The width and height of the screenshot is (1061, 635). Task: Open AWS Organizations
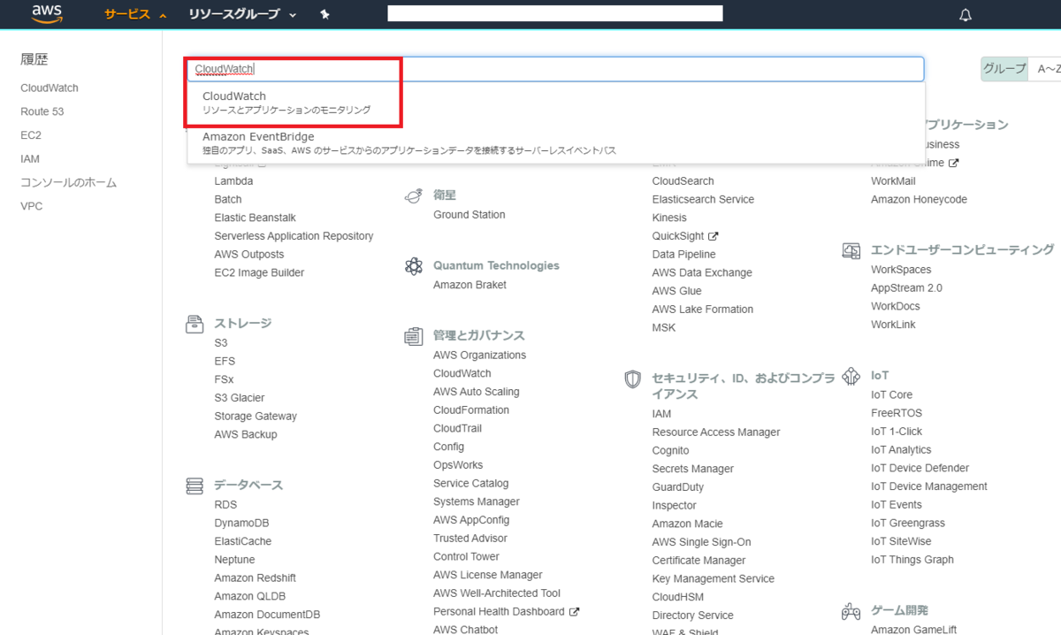(480, 356)
